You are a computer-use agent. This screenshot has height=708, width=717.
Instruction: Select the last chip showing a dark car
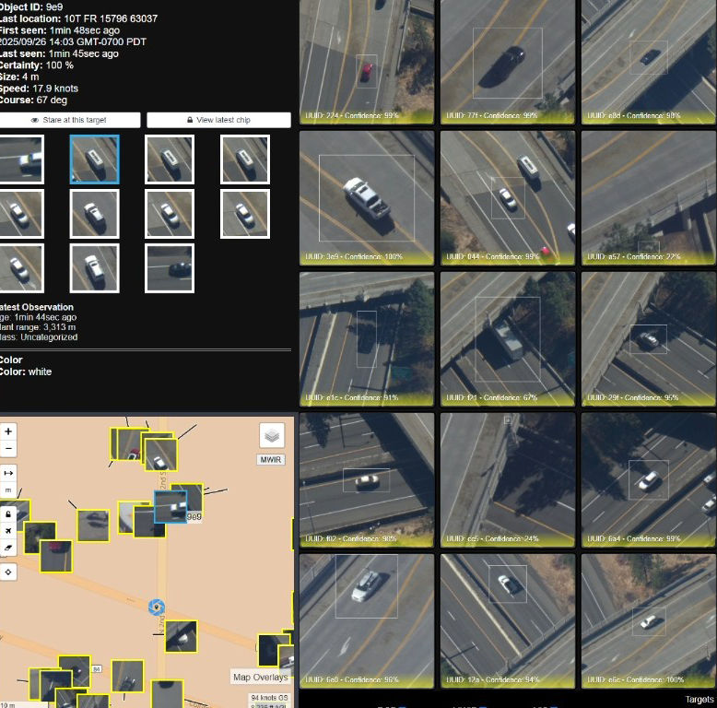coord(170,268)
